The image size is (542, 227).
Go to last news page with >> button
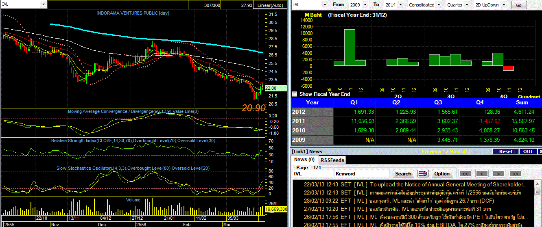coord(515,173)
